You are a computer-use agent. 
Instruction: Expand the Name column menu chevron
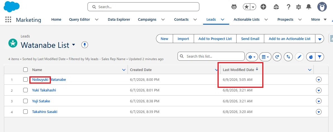(x=124, y=70)
